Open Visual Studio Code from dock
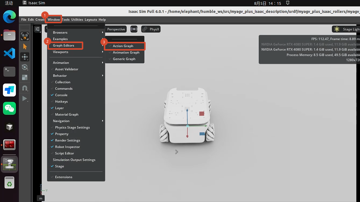This screenshot has height=202, width=360. tap(9, 53)
